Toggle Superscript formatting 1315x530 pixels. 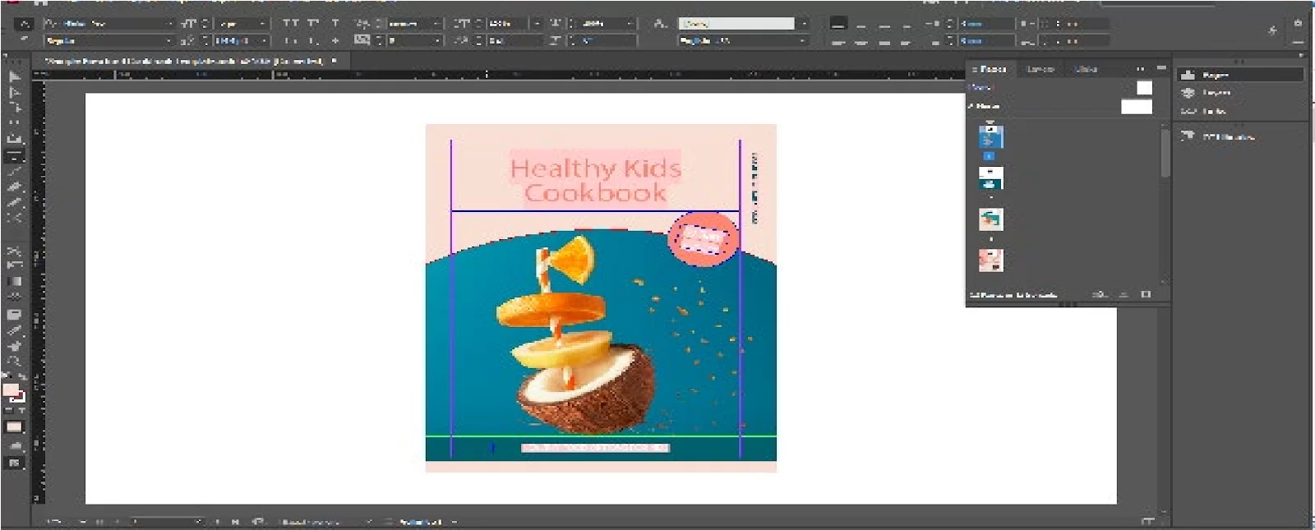(313, 24)
